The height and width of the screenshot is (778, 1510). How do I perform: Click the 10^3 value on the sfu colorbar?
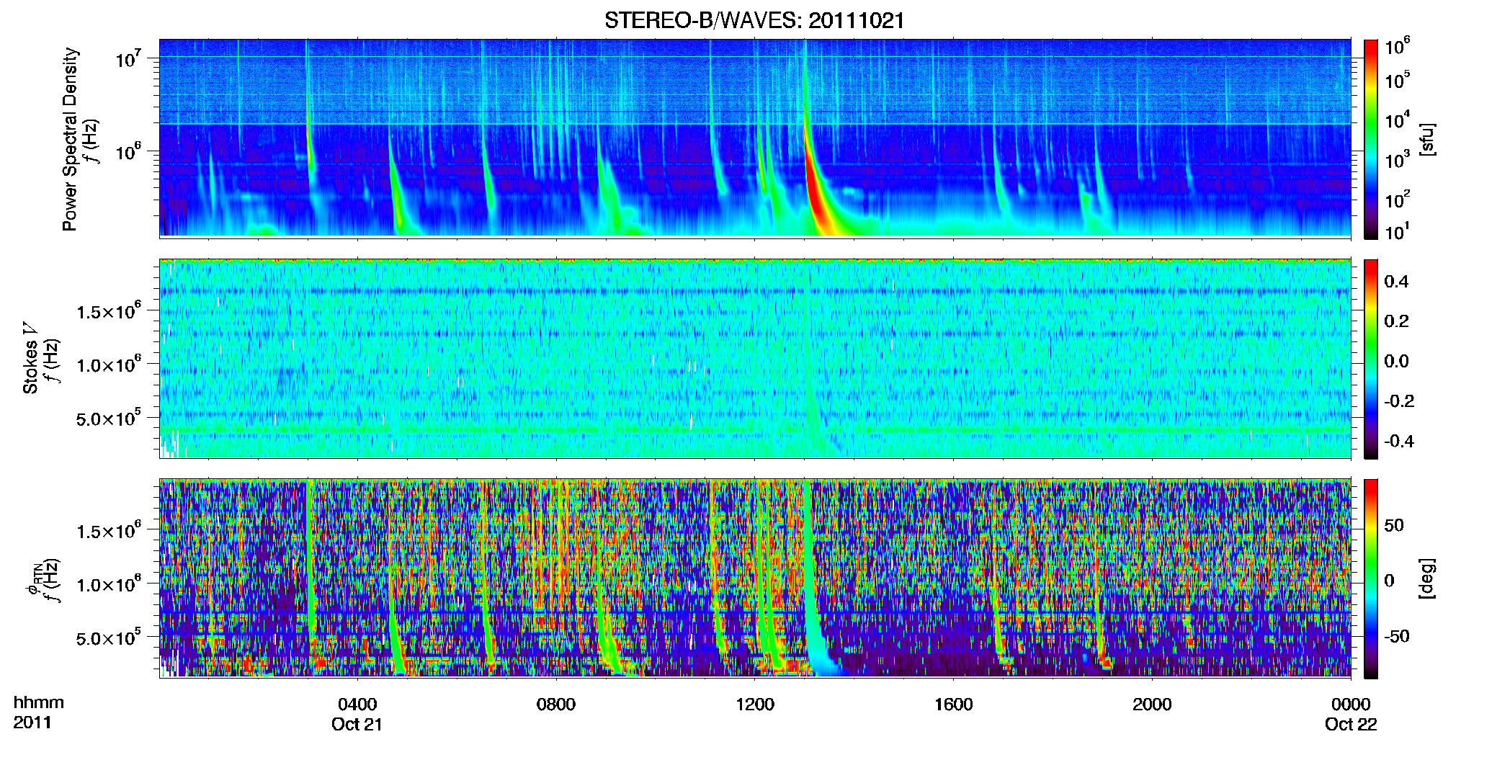pos(1398,160)
